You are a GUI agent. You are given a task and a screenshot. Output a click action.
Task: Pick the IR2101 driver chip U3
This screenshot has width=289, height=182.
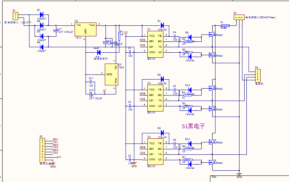pos(155,151)
